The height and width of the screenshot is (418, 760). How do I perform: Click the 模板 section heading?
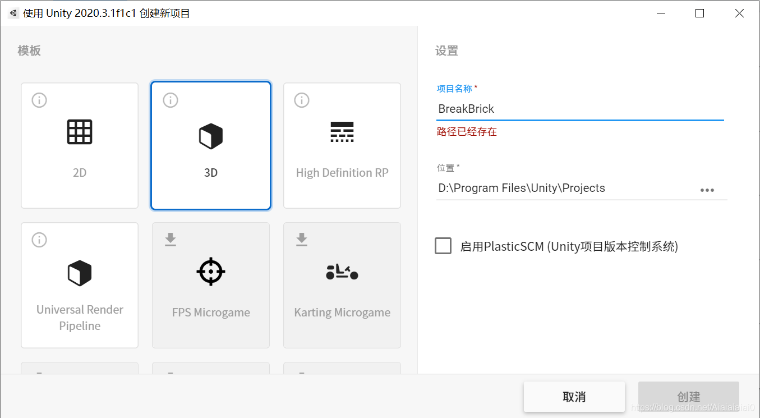click(29, 51)
